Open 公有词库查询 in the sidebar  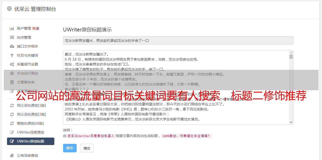[28, 156]
